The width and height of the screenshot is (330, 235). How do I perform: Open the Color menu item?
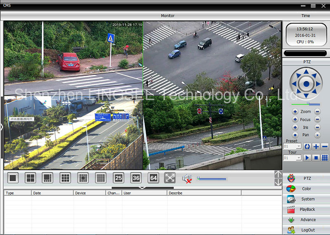pos(306,189)
